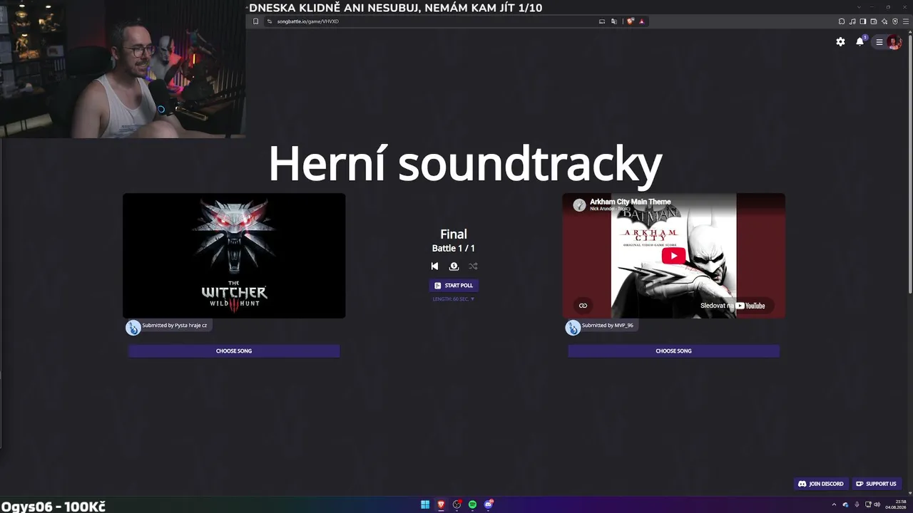Screen dimensions: 913x513
Task: Click the Arkham City Main Theme title
Action: click(630, 202)
